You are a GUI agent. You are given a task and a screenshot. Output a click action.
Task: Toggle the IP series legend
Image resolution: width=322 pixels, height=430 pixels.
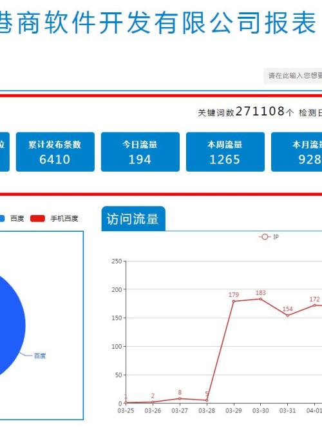[x=269, y=237]
